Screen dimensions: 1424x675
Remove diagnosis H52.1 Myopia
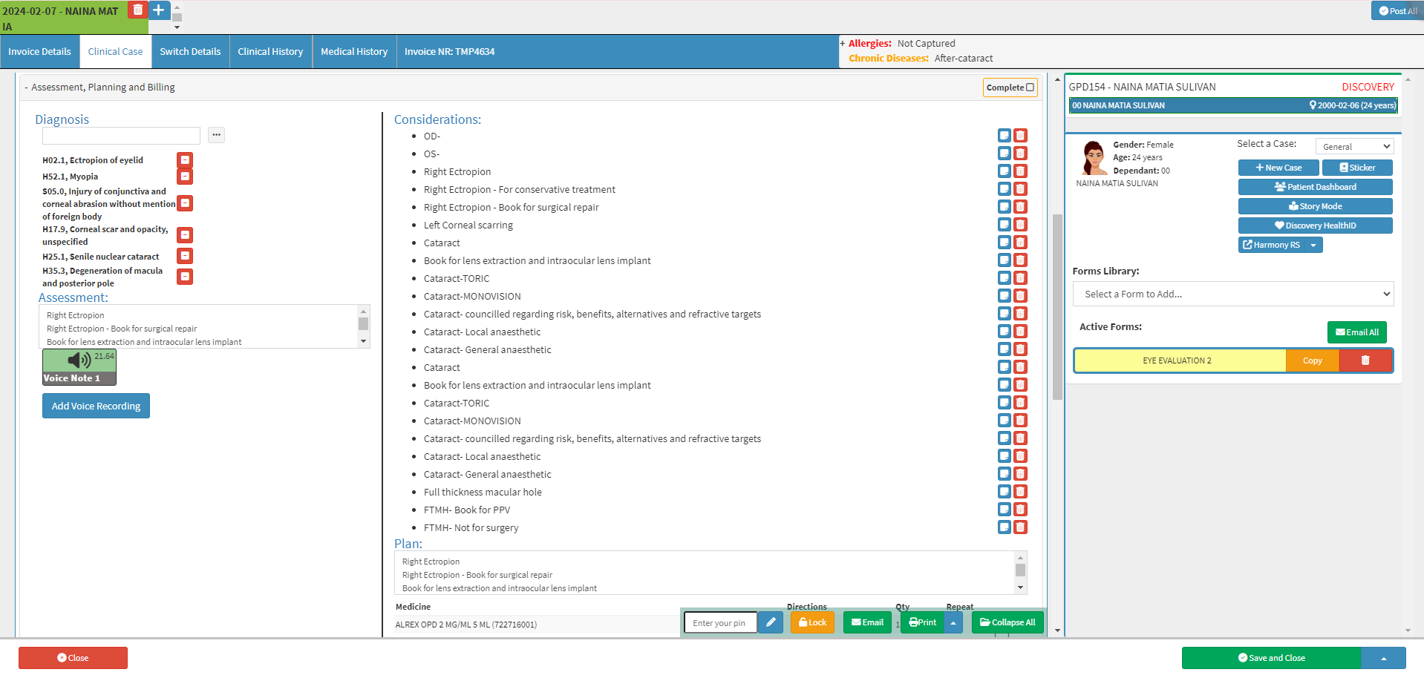185,177
